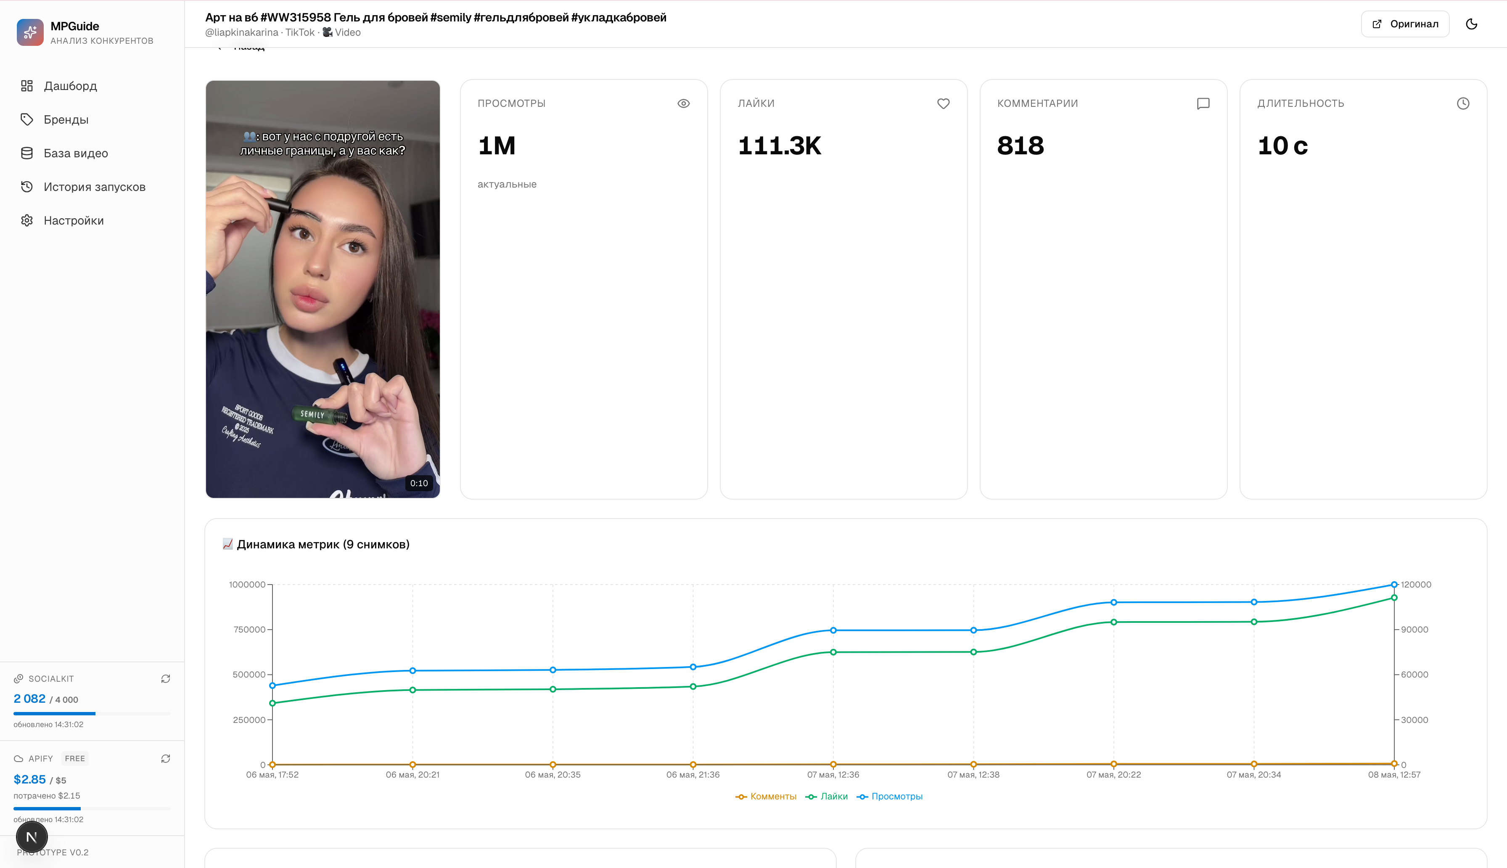
Task: Refresh Apify balance counter
Action: point(166,758)
